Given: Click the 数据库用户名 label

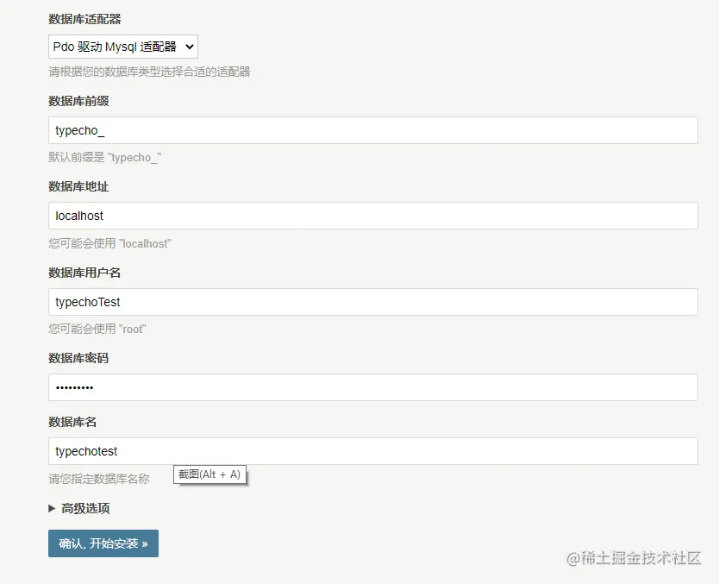Looking at the screenshot, I should click(84, 273).
